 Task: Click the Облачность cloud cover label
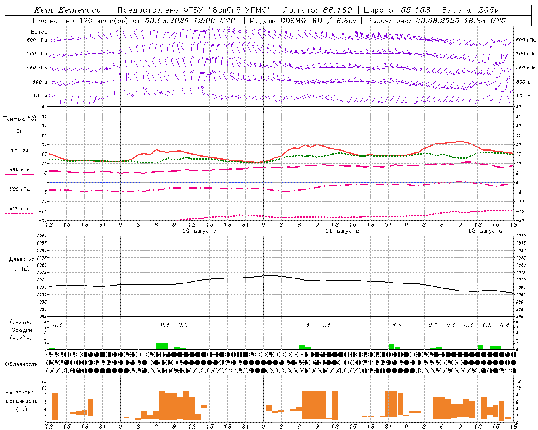(21, 364)
